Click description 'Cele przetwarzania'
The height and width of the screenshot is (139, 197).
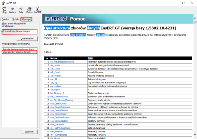[96, 128]
